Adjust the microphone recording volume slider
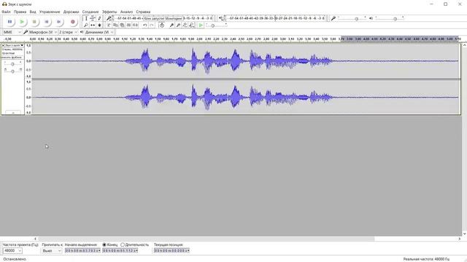The image size is (467, 262). 356,18
